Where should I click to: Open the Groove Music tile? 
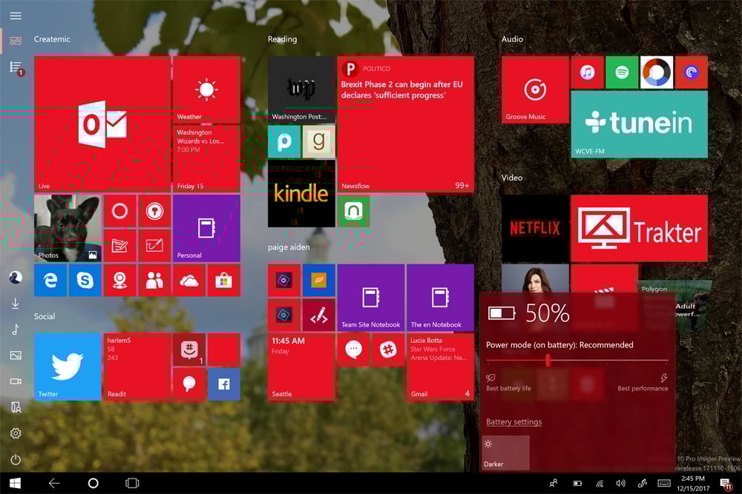(535, 90)
